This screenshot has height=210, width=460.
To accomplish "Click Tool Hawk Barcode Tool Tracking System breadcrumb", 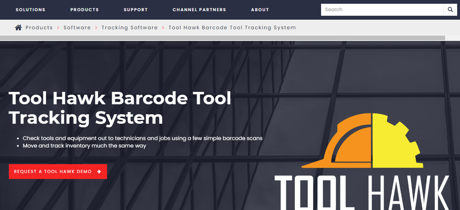I will point(232,28).
